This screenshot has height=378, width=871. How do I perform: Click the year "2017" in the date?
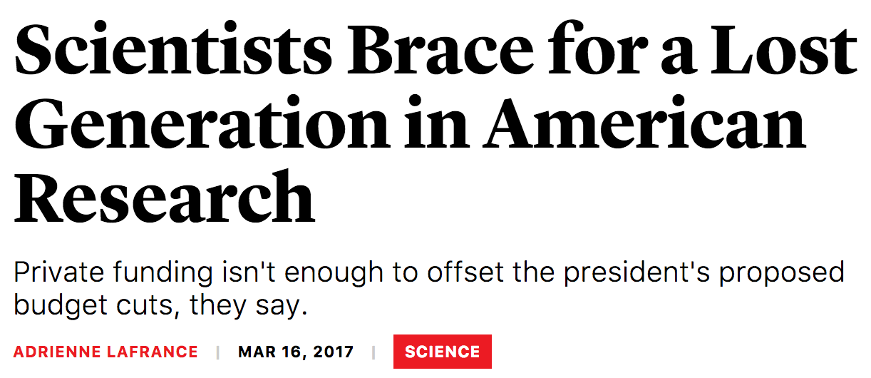(x=334, y=352)
